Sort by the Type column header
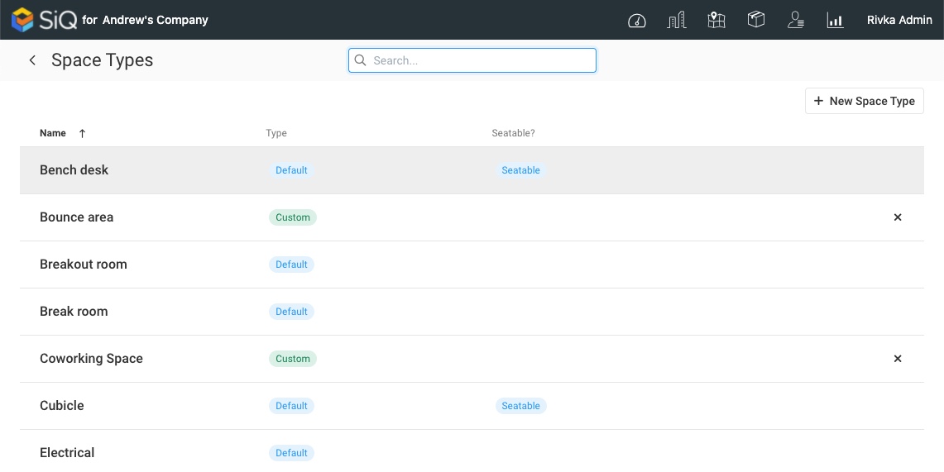Viewport: 944px width, 472px height. pos(276,133)
